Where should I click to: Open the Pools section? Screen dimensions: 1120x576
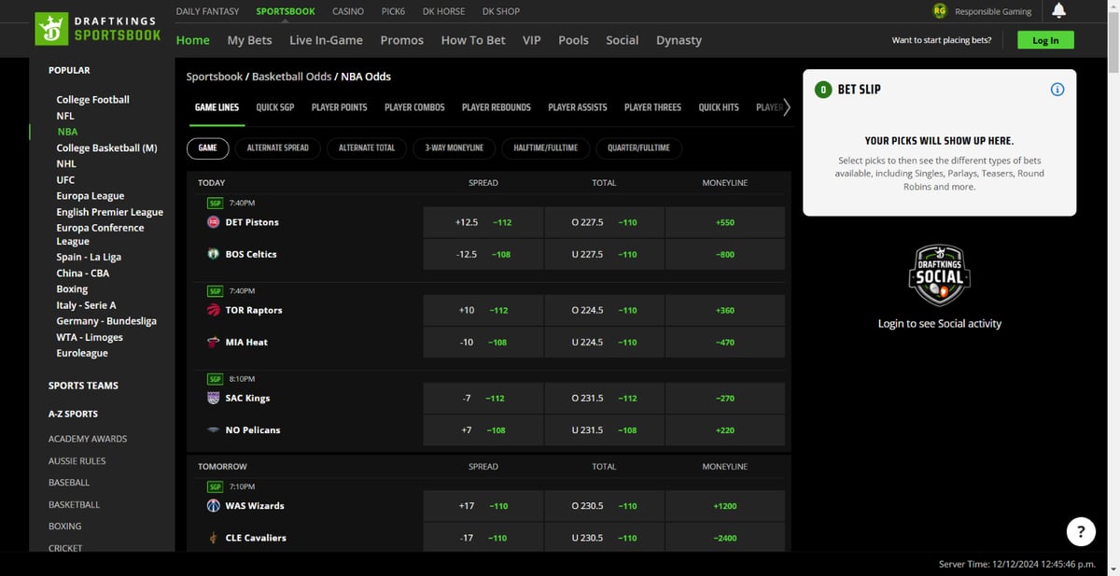point(573,40)
